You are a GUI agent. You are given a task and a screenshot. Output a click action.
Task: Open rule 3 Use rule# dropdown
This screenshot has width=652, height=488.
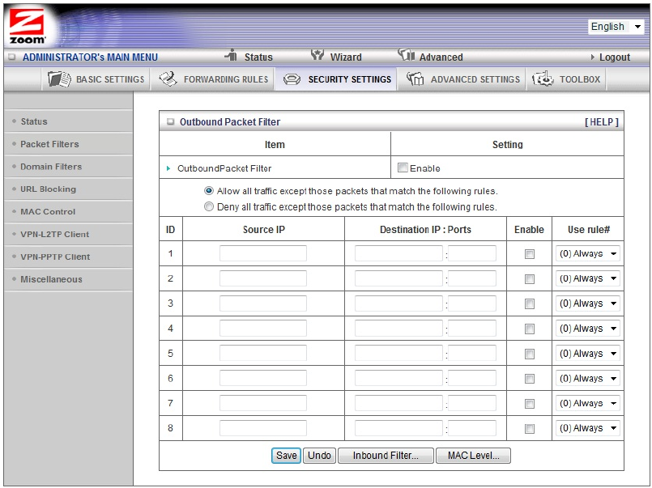tap(587, 303)
